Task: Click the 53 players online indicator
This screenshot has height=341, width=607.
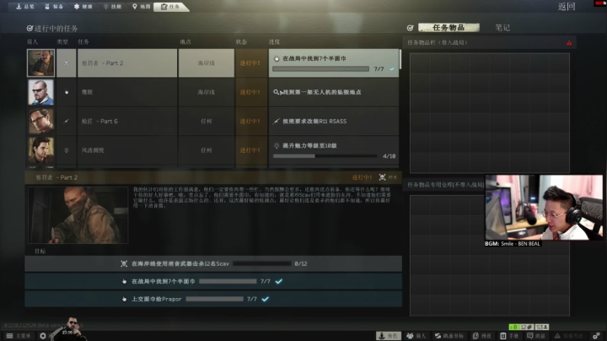Action: 542,327
